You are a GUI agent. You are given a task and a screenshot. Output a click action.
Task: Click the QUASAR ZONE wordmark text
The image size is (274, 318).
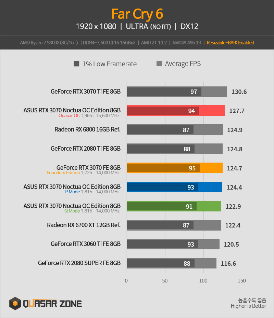pos(52,304)
